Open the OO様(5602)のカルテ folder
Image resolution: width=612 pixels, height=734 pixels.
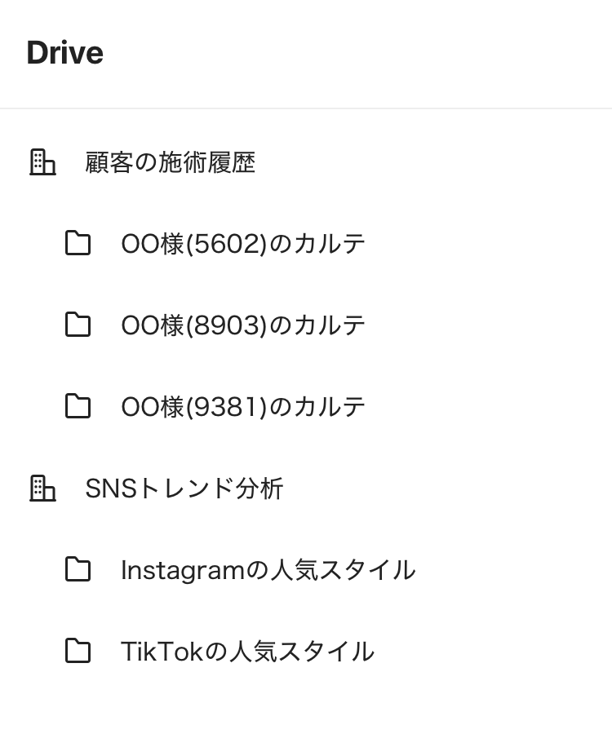pyautogui.click(x=243, y=244)
